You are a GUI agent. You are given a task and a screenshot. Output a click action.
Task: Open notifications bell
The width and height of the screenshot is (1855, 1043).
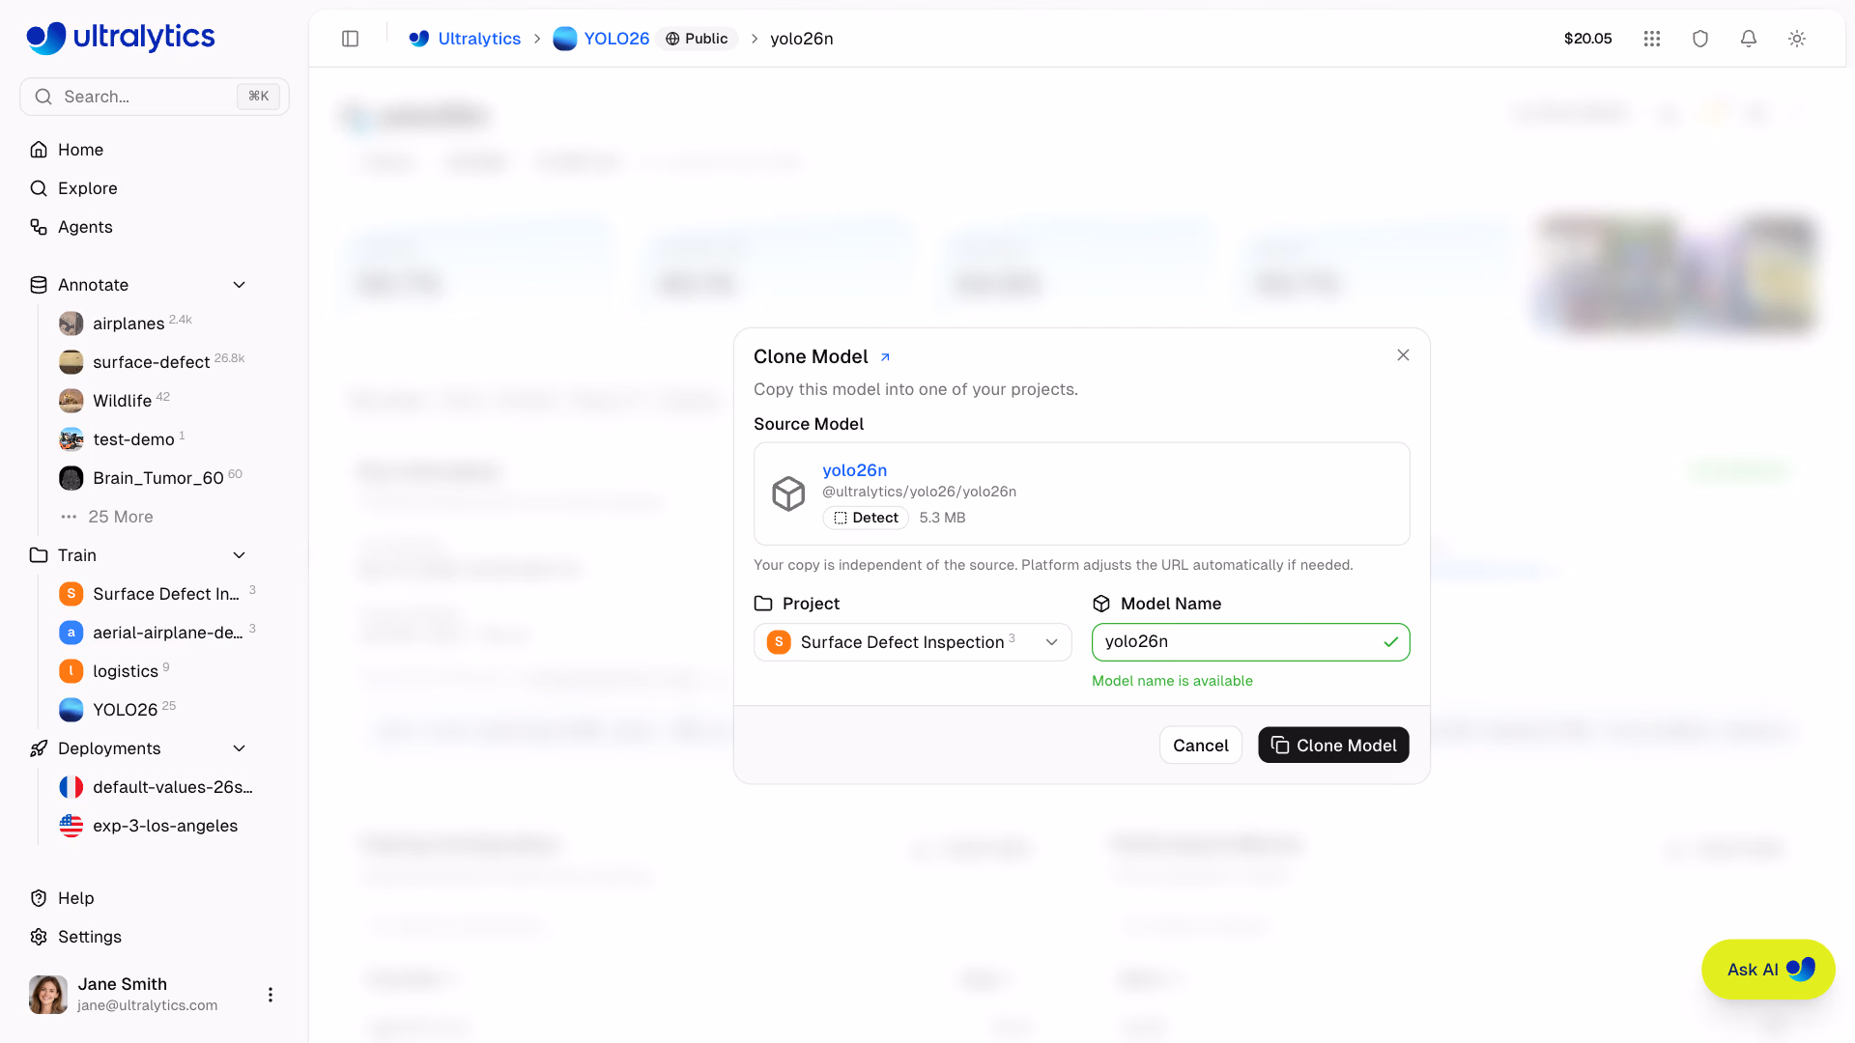(1749, 39)
